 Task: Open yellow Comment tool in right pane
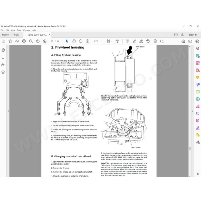pyautogui.click(x=198, y=77)
